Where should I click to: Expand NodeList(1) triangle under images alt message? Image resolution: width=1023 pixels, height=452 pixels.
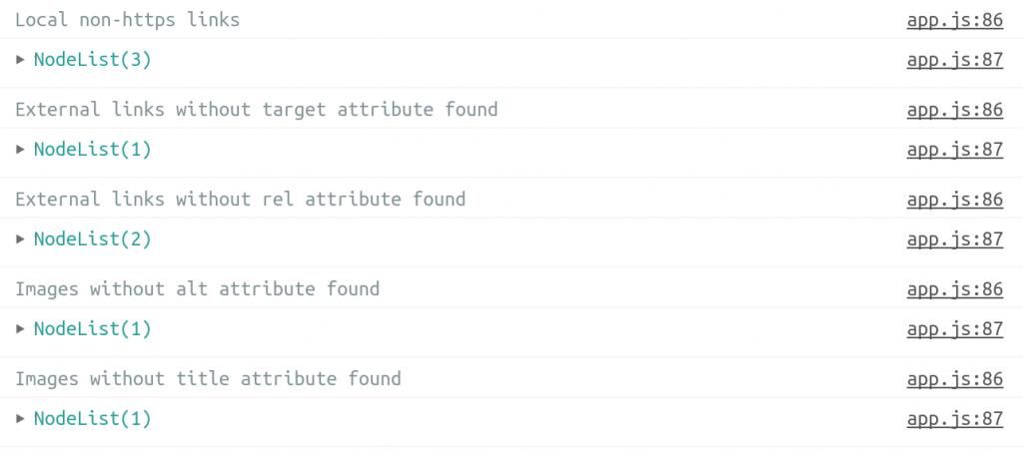(20, 329)
